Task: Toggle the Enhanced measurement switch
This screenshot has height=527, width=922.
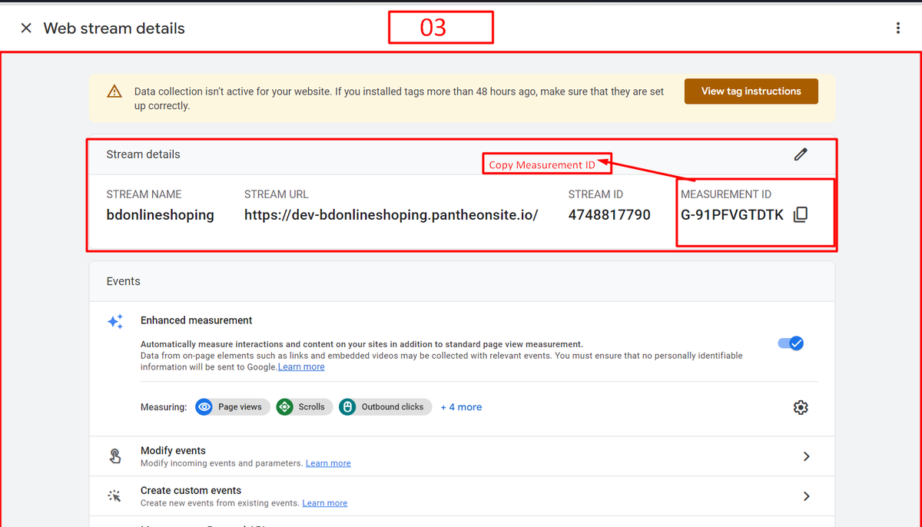Action: coord(791,343)
